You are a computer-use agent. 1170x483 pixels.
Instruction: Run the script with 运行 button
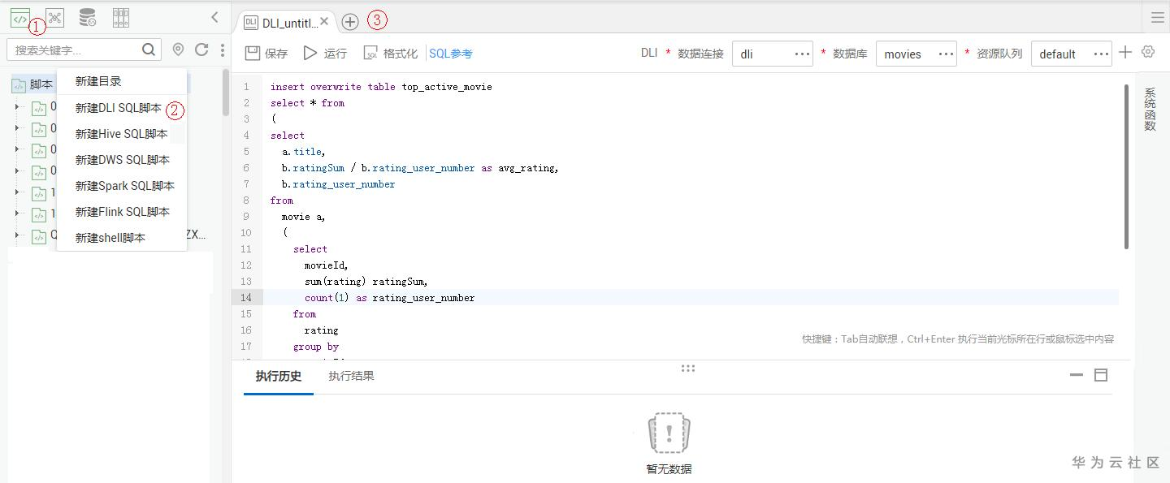click(x=325, y=53)
